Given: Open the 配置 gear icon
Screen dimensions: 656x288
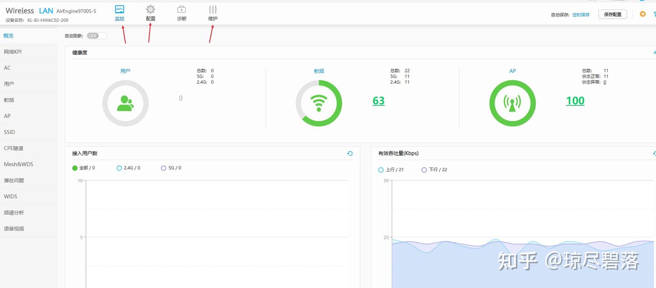Looking at the screenshot, I should coord(150,10).
